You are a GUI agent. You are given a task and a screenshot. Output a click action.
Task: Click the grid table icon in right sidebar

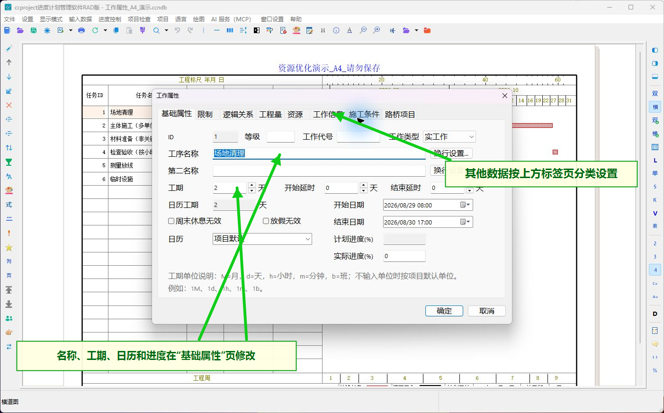click(x=655, y=147)
